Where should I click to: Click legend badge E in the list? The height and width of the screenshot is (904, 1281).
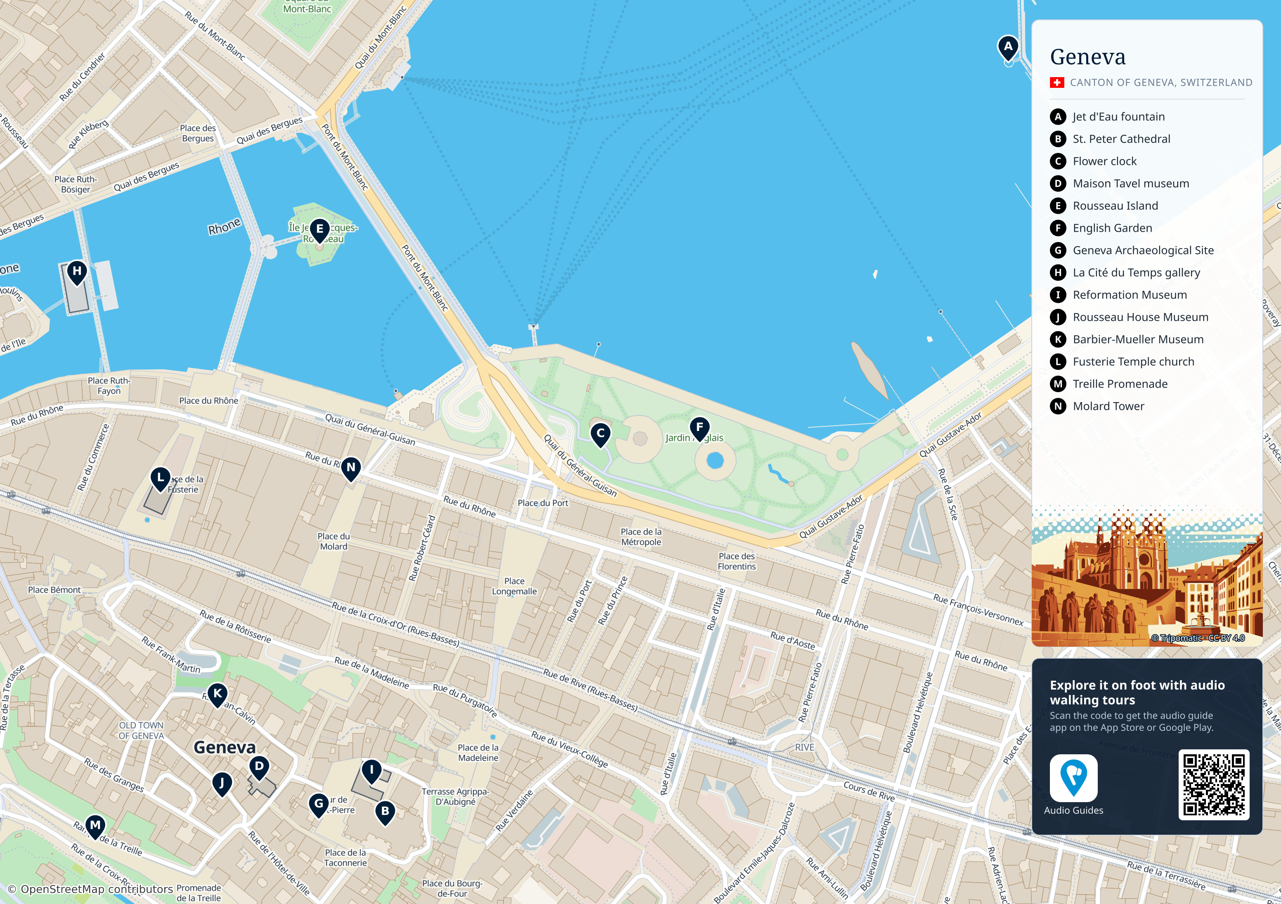tap(1058, 206)
